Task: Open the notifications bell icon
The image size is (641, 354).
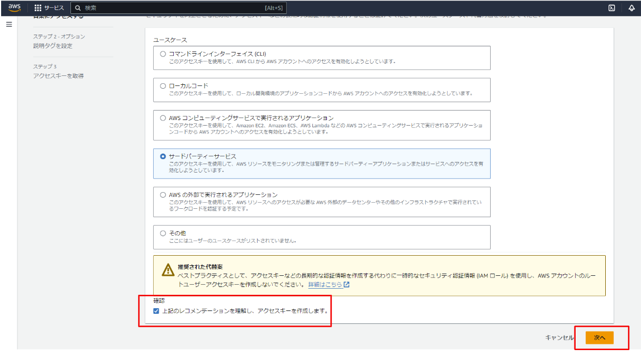Action: pos(631,8)
